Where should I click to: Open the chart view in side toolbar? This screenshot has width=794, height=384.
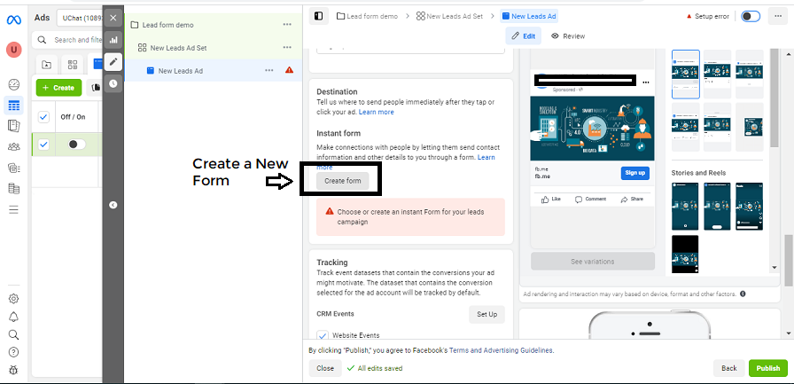pos(113,40)
